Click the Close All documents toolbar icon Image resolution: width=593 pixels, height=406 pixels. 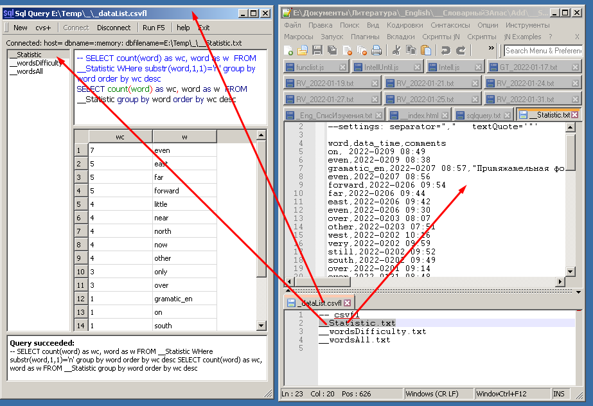click(x=362, y=50)
